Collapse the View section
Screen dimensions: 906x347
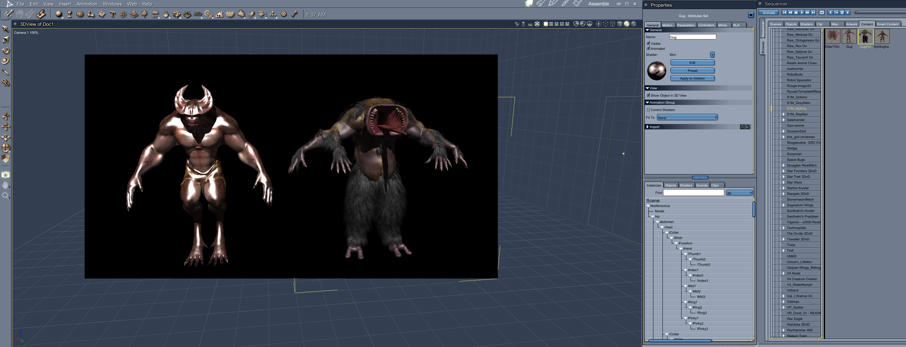pos(647,88)
